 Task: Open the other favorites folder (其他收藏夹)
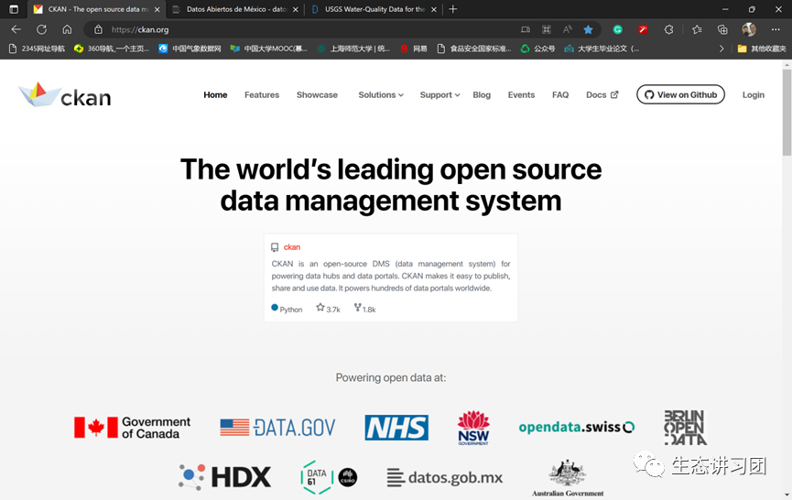coord(762,49)
